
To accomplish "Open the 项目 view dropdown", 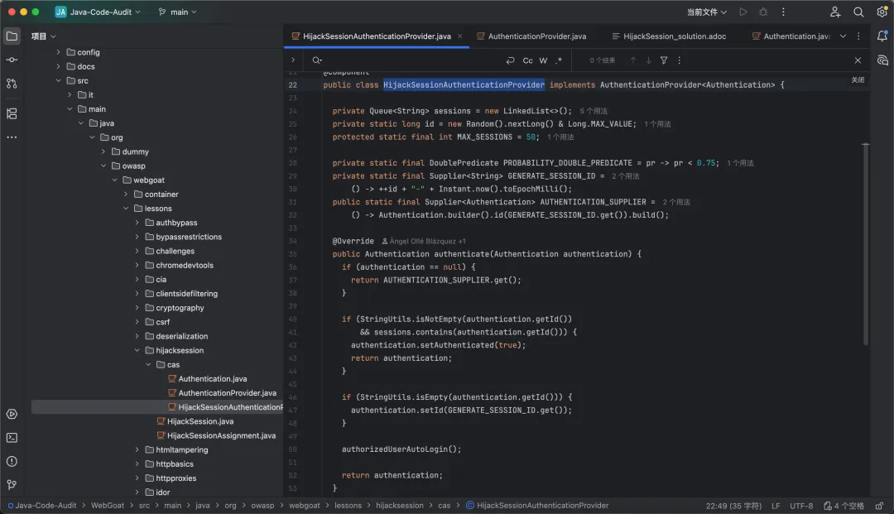I will (43, 36).
